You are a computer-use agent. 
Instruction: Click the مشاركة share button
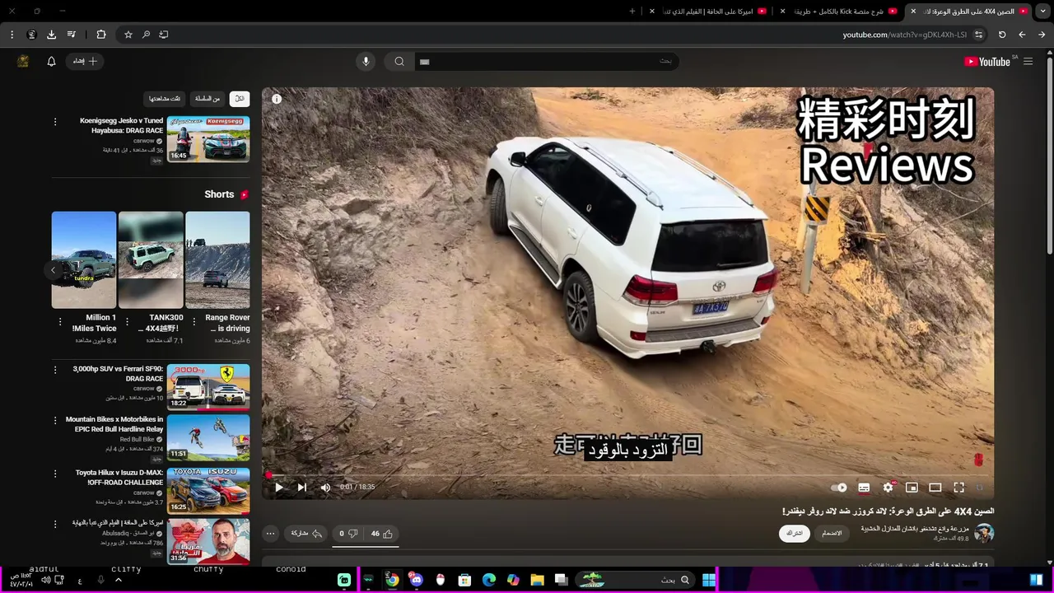coord(305,534)
